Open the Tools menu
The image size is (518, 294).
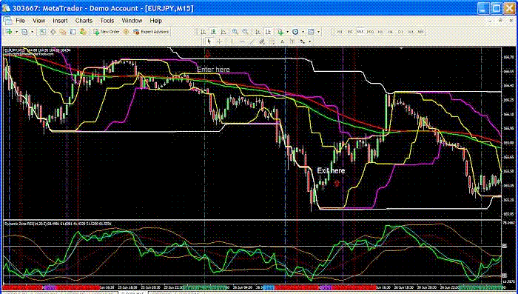click(x=107, y=21)
